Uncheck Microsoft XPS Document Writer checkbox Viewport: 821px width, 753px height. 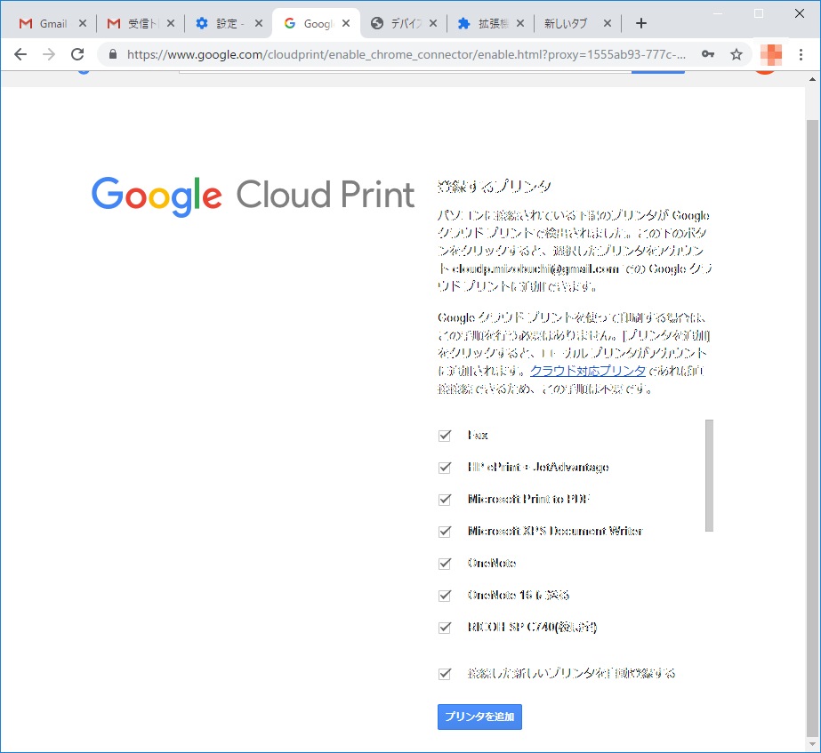click(x=445, y=532)
